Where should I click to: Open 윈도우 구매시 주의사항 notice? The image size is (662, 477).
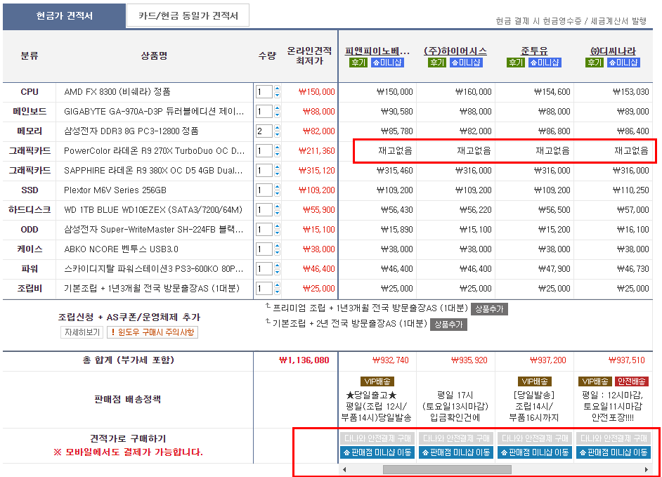pyautogui.click(x=152, y=332)
